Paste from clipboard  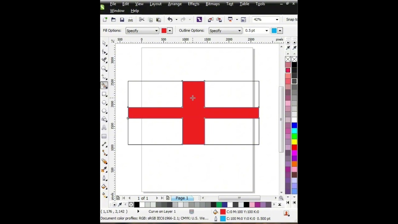coord(159,20)
